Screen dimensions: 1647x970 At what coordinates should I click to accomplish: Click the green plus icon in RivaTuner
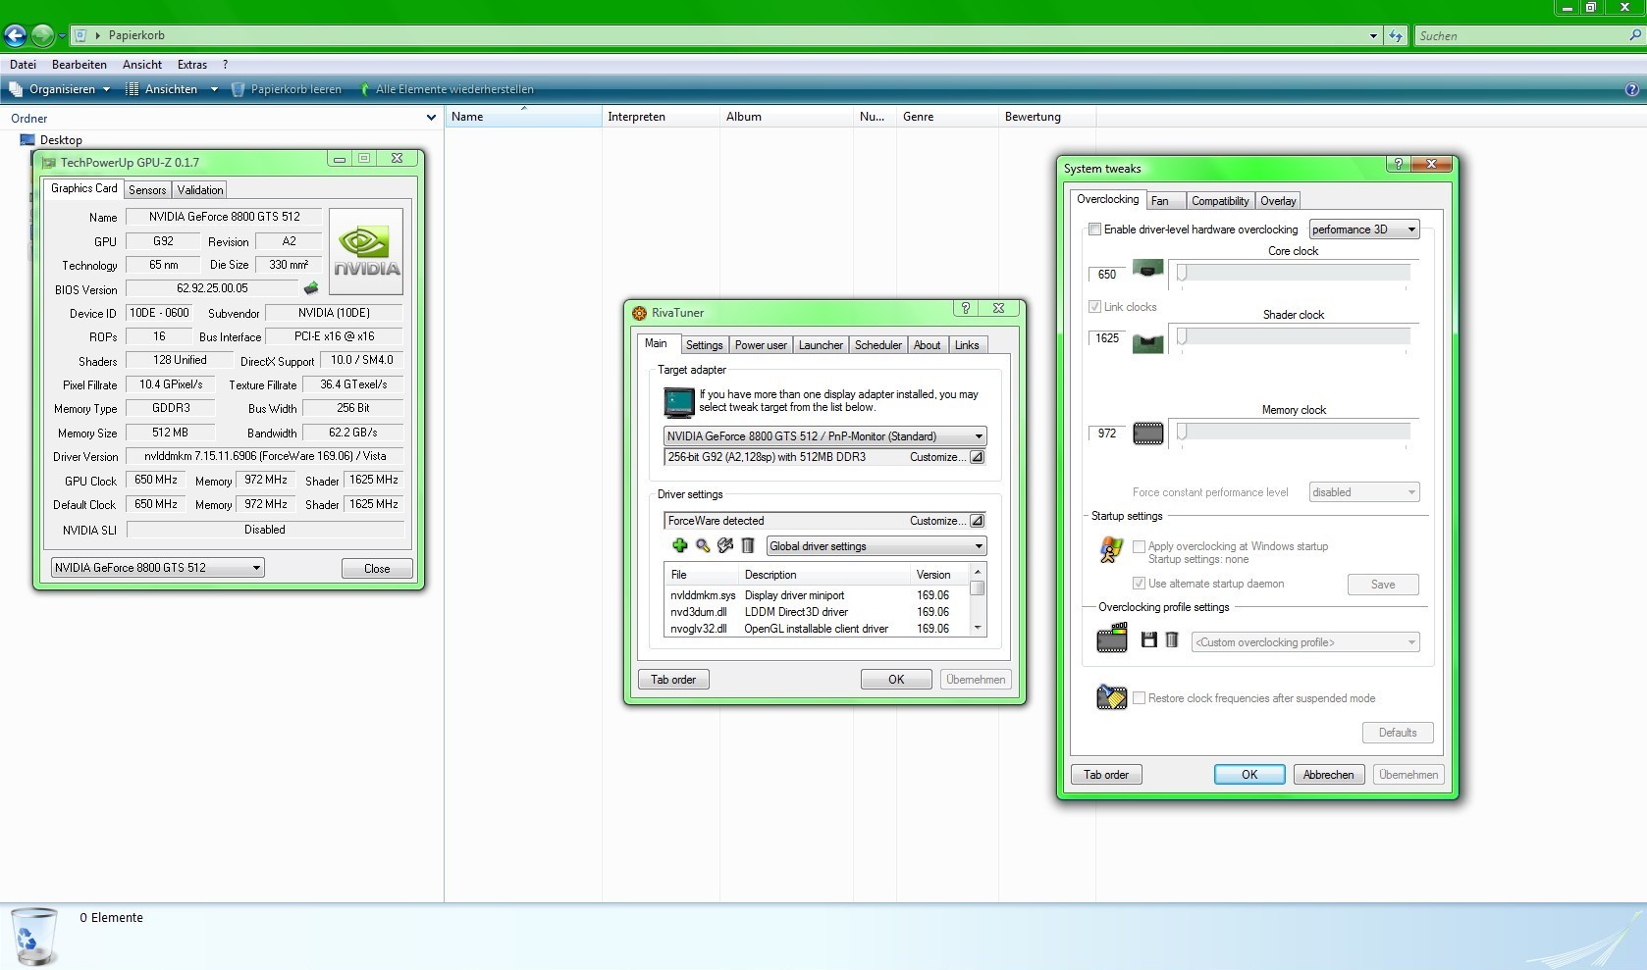point(679,545)
